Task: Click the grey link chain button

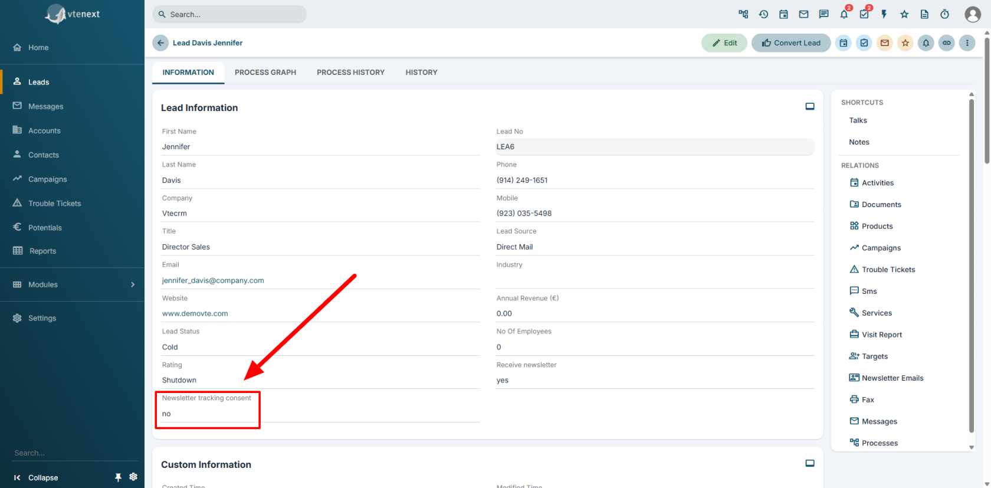Action: click(x=947, y=43)
